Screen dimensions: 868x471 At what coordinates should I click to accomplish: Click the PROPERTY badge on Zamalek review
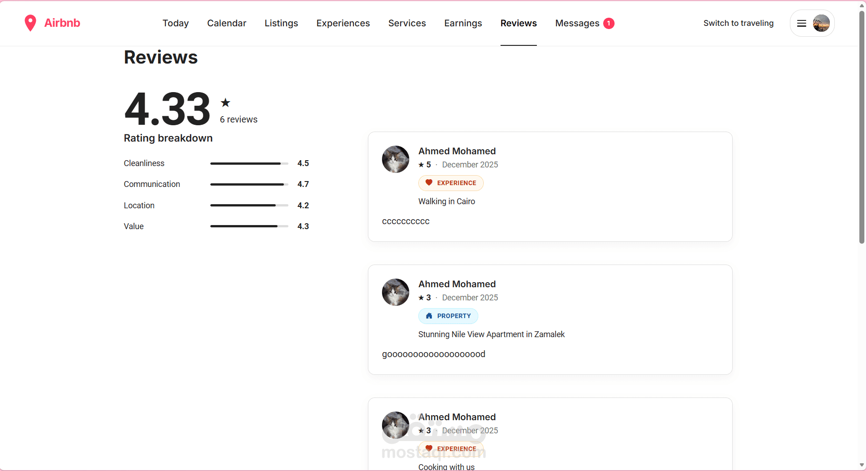448,316
